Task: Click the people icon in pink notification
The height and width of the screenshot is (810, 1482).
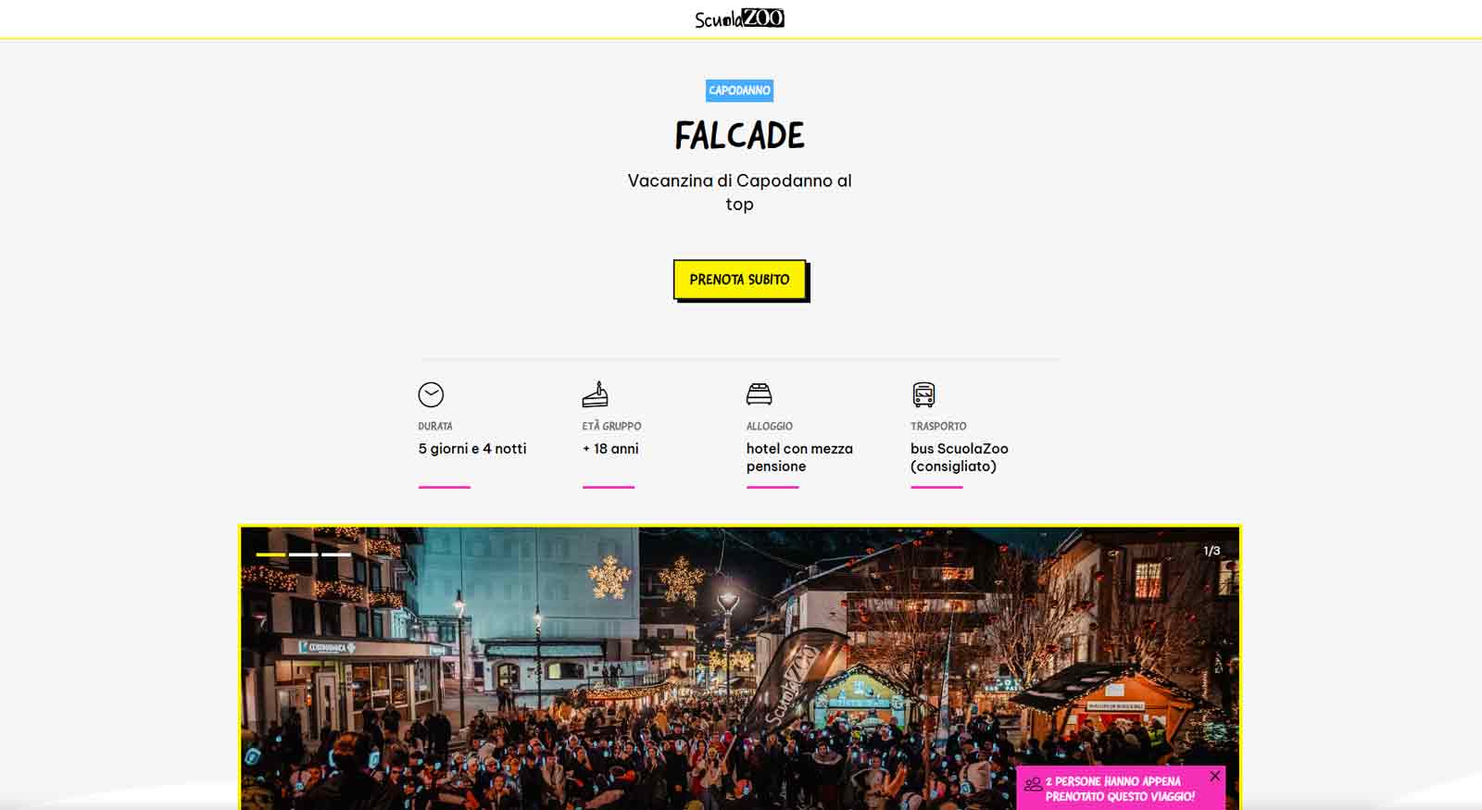Action: click(1033, 784)
